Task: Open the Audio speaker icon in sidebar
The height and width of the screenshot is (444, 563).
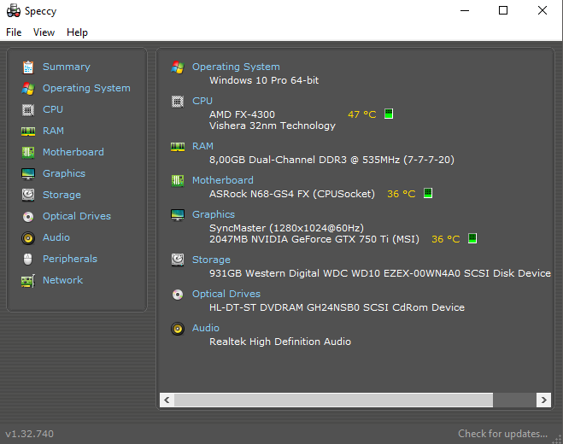Action: tap(28, 238)
